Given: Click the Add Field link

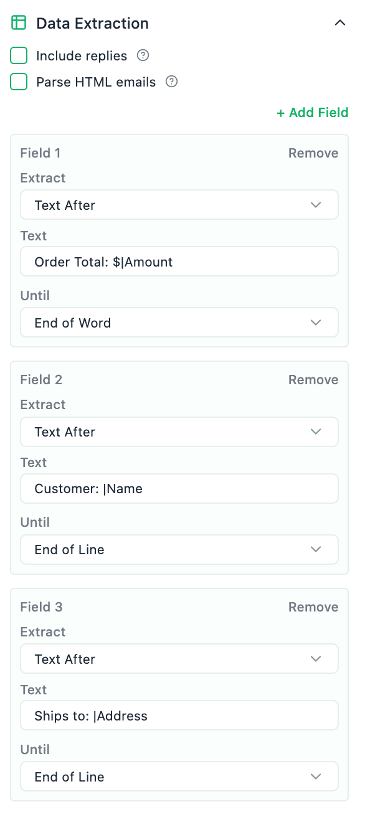Looking at the screenshot, I should click(x=312, y=113).
